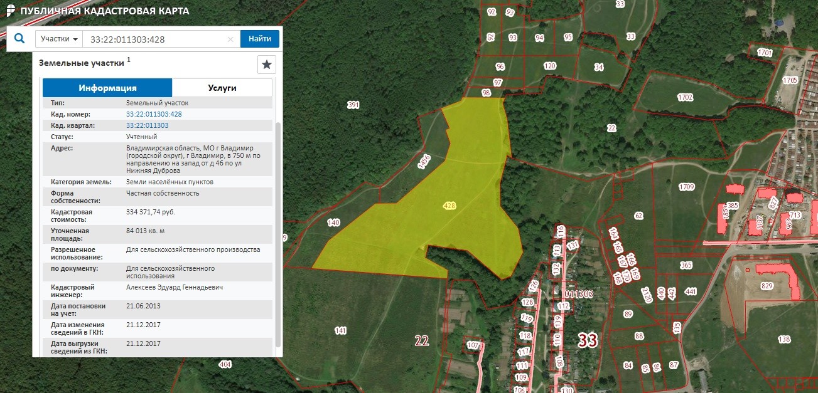Viewport: 818px width, 393px height.
Task: Select parcel 138 on the map
Action: coord(783,339)
